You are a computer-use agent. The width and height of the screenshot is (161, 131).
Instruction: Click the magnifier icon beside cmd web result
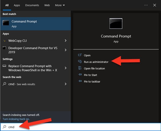click(x=4, y=84)
